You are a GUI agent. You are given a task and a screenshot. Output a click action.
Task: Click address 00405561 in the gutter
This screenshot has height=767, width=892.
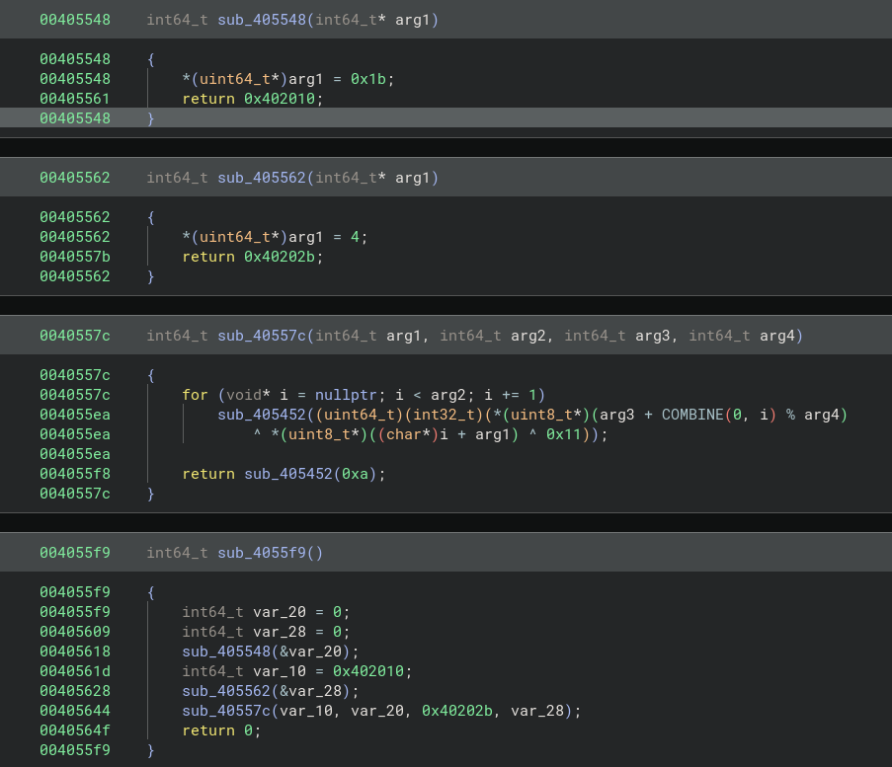point(75,99)
